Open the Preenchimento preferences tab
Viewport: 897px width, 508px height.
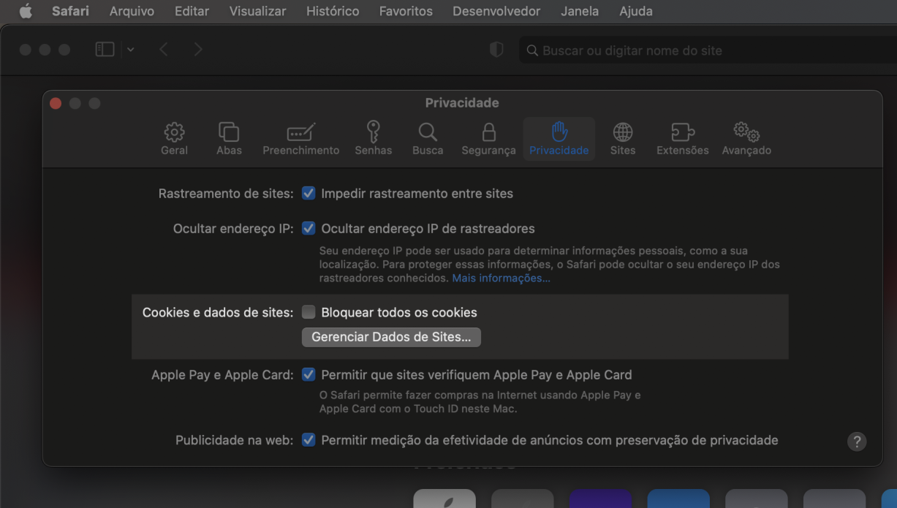point(301,139)
